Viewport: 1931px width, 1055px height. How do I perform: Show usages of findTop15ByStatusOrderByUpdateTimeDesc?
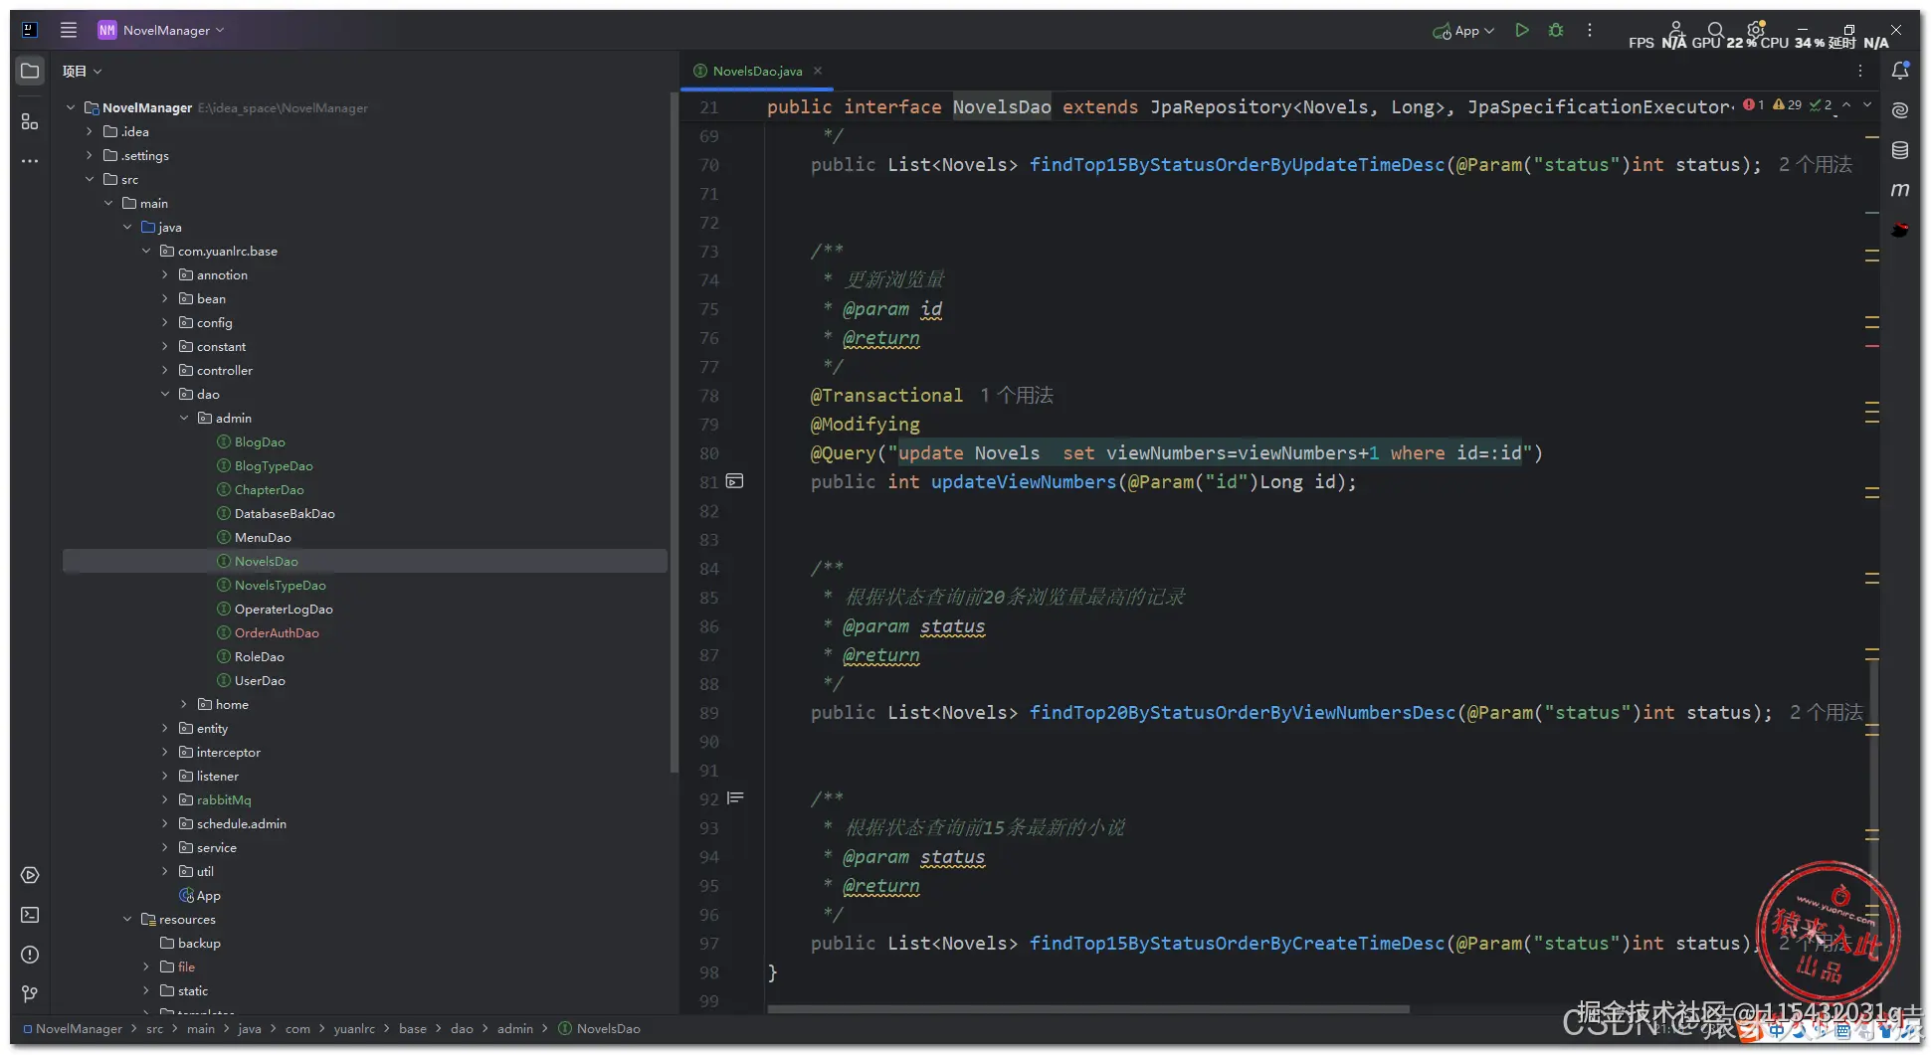tap(1816, 165)
